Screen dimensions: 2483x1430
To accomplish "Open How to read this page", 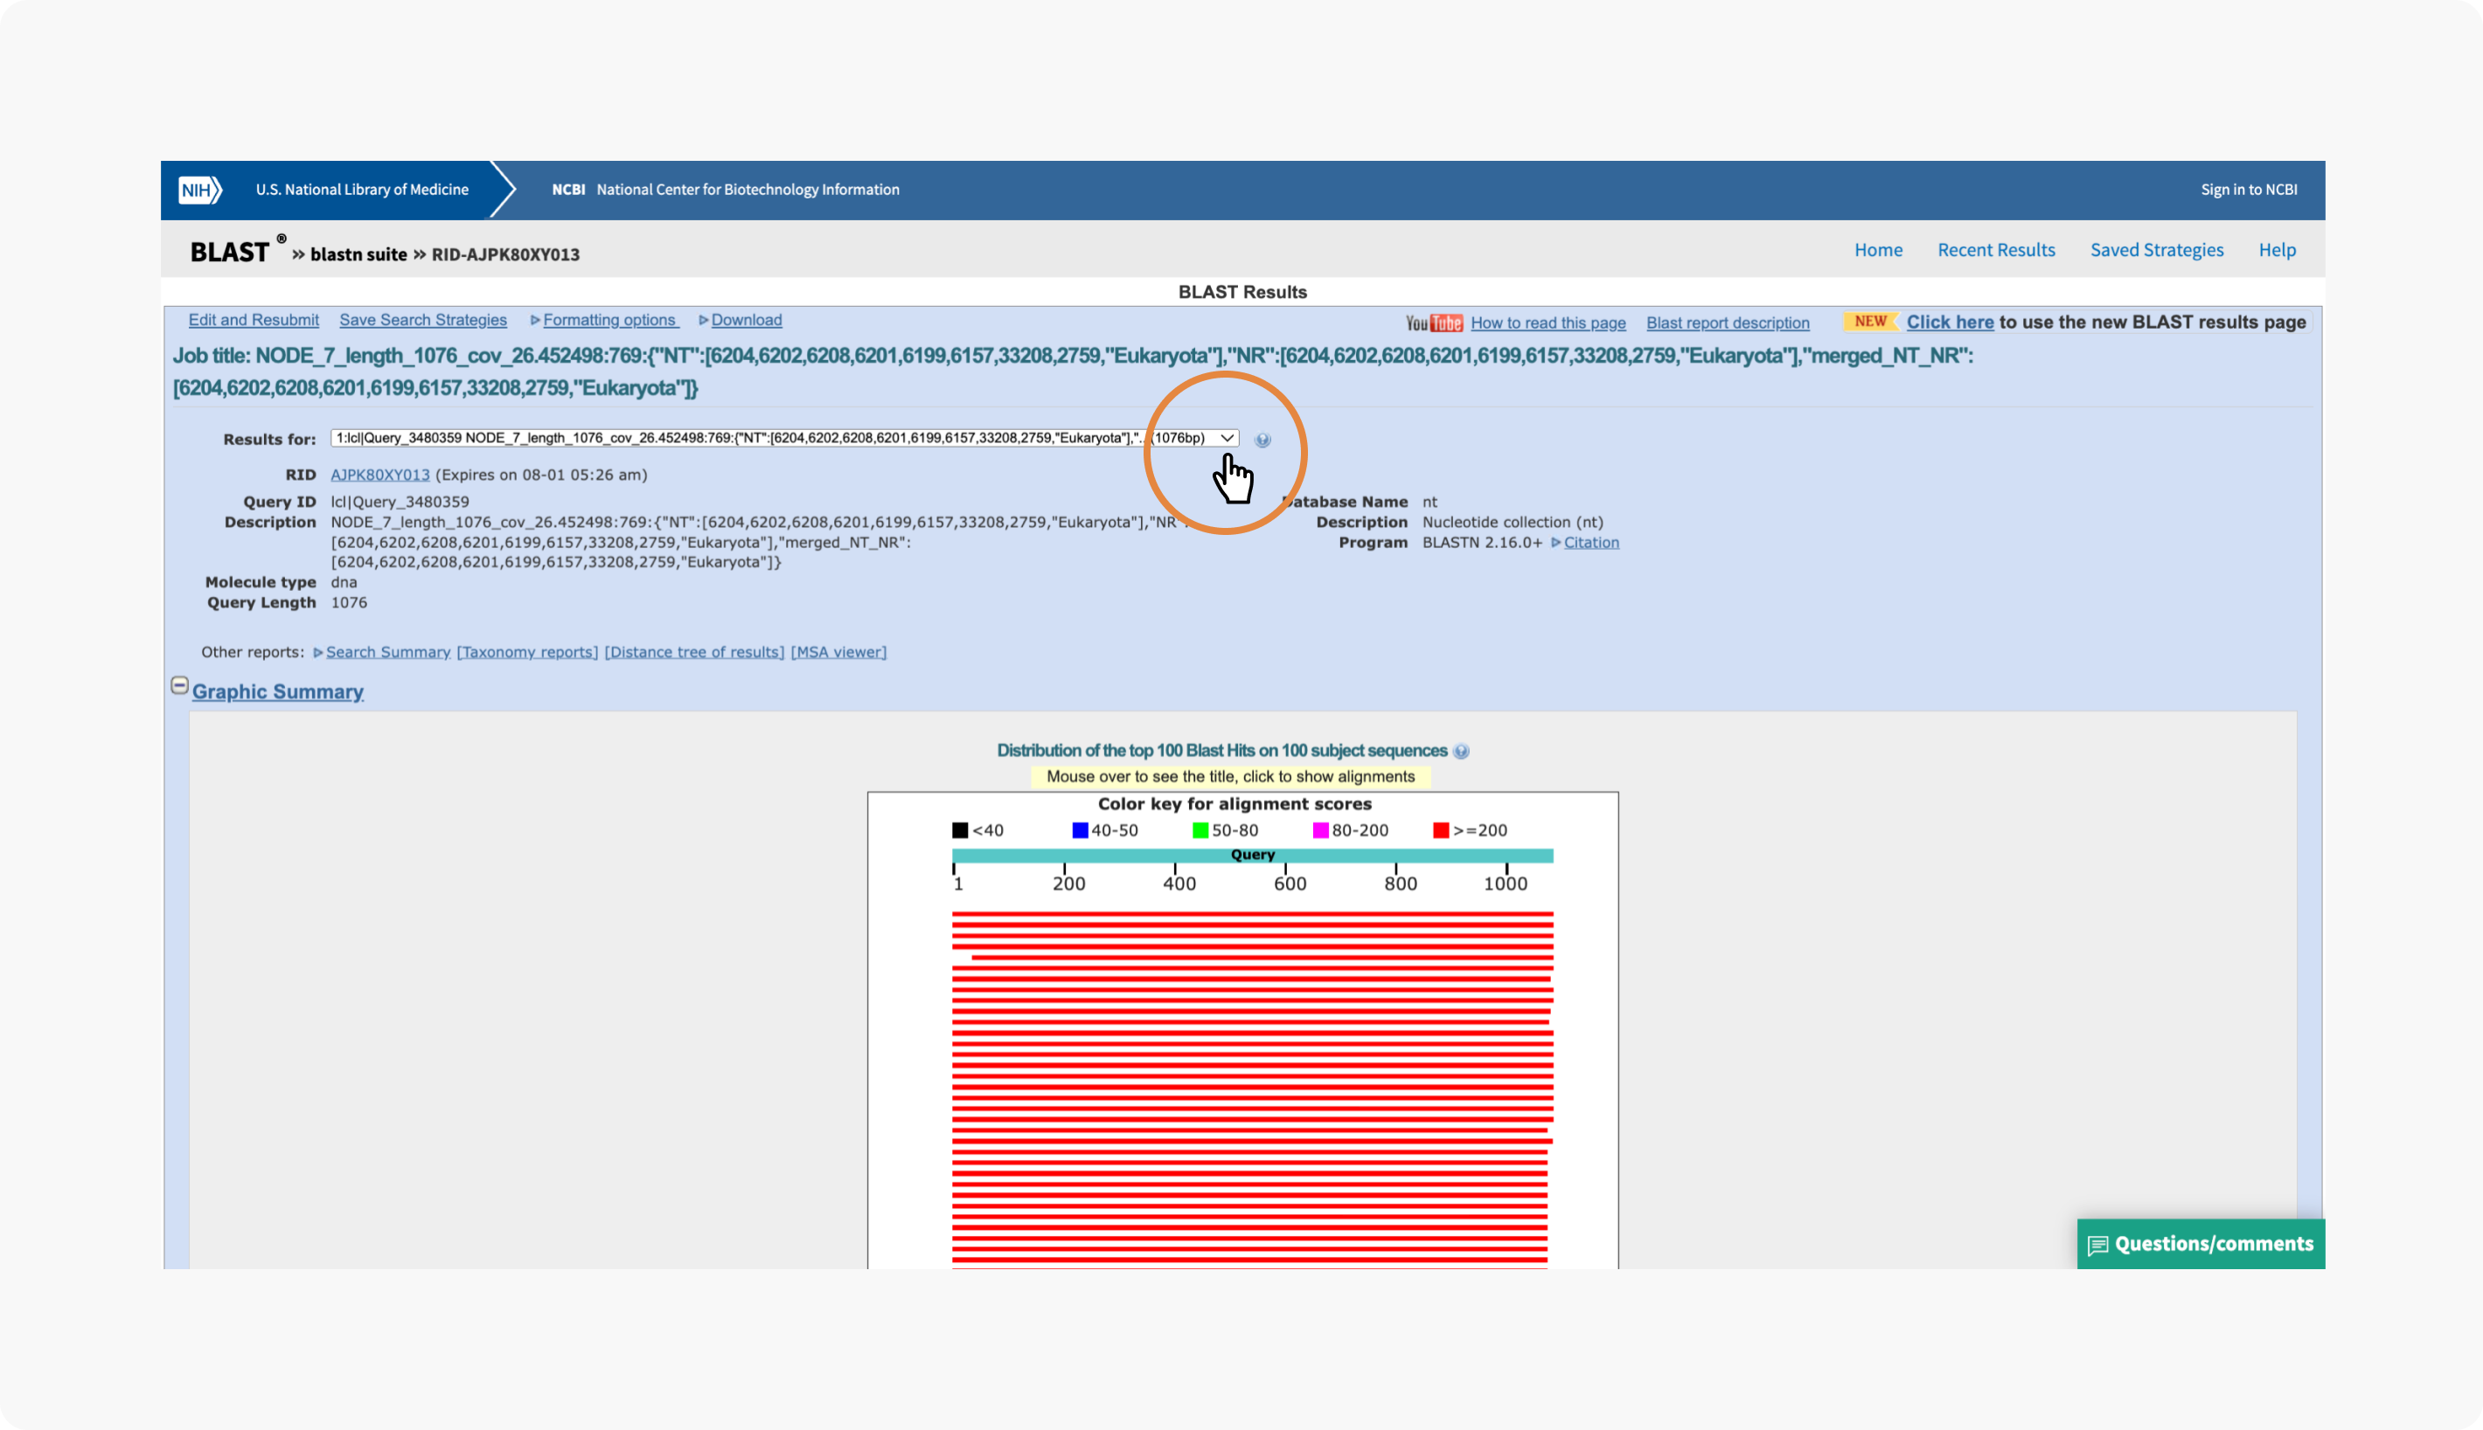I will point(1548,323).
